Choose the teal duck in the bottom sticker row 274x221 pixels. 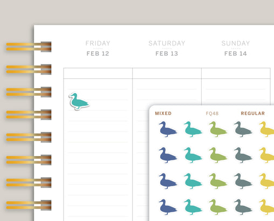coord(193,207)
